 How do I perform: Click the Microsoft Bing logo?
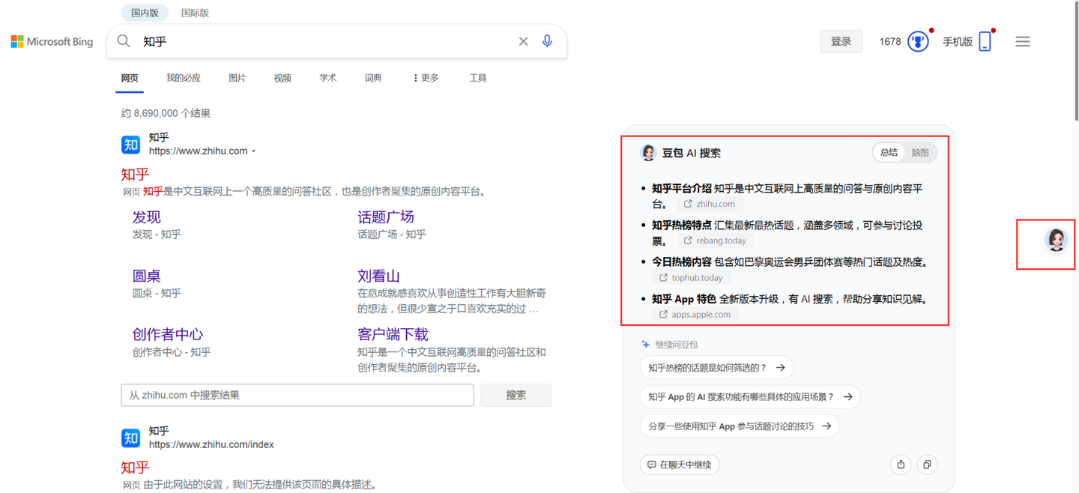click(52, 42)
